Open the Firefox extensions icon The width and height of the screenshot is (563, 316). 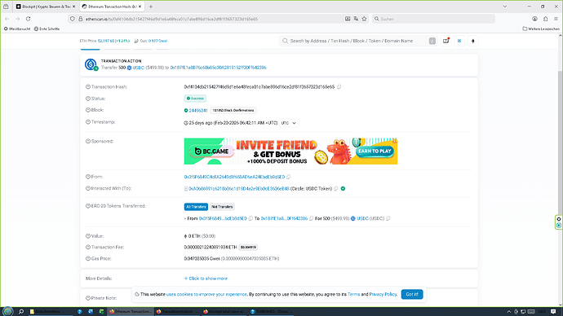click(x=545, y=19)
